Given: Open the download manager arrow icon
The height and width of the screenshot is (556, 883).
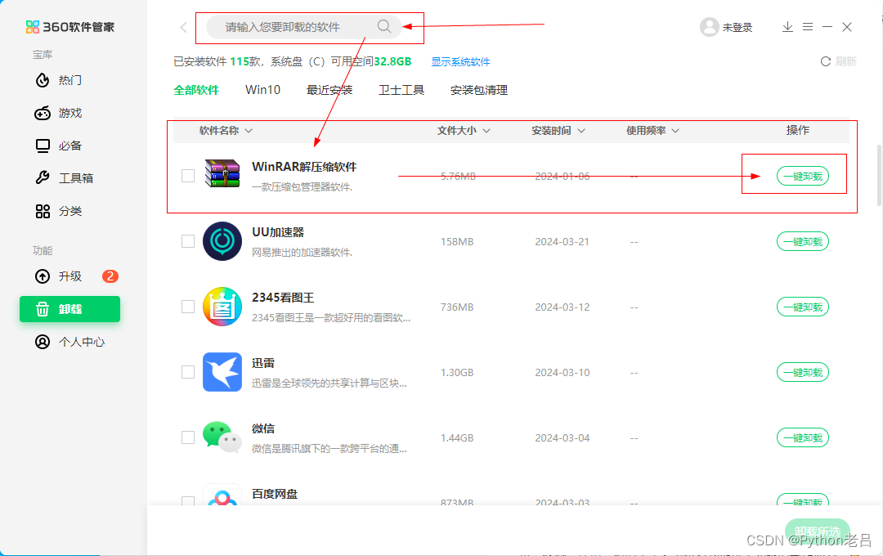Looking at the screenshot, I should point(787,26).
